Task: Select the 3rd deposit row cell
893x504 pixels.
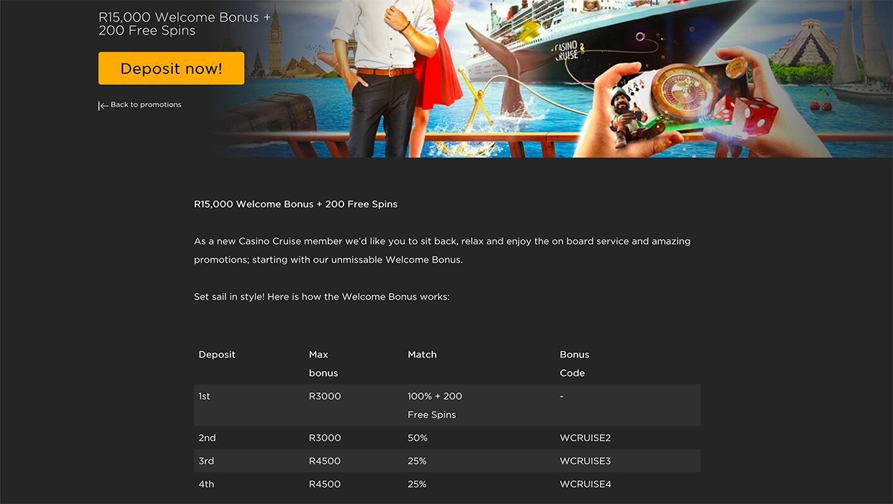Action: [x=207, y=462]
